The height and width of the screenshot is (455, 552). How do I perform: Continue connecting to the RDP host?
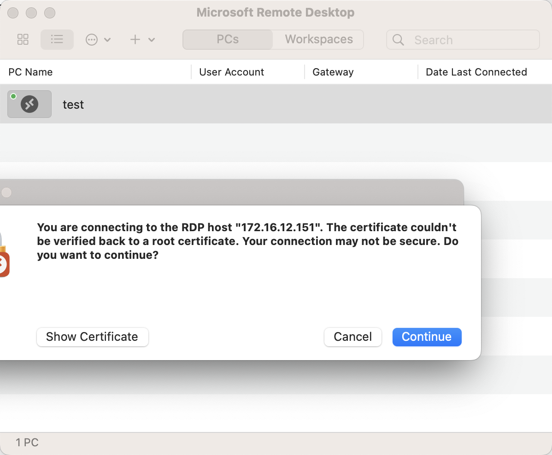point(427,337)
